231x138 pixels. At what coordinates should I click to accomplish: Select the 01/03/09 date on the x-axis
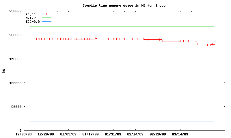click(x=68, y=134)
